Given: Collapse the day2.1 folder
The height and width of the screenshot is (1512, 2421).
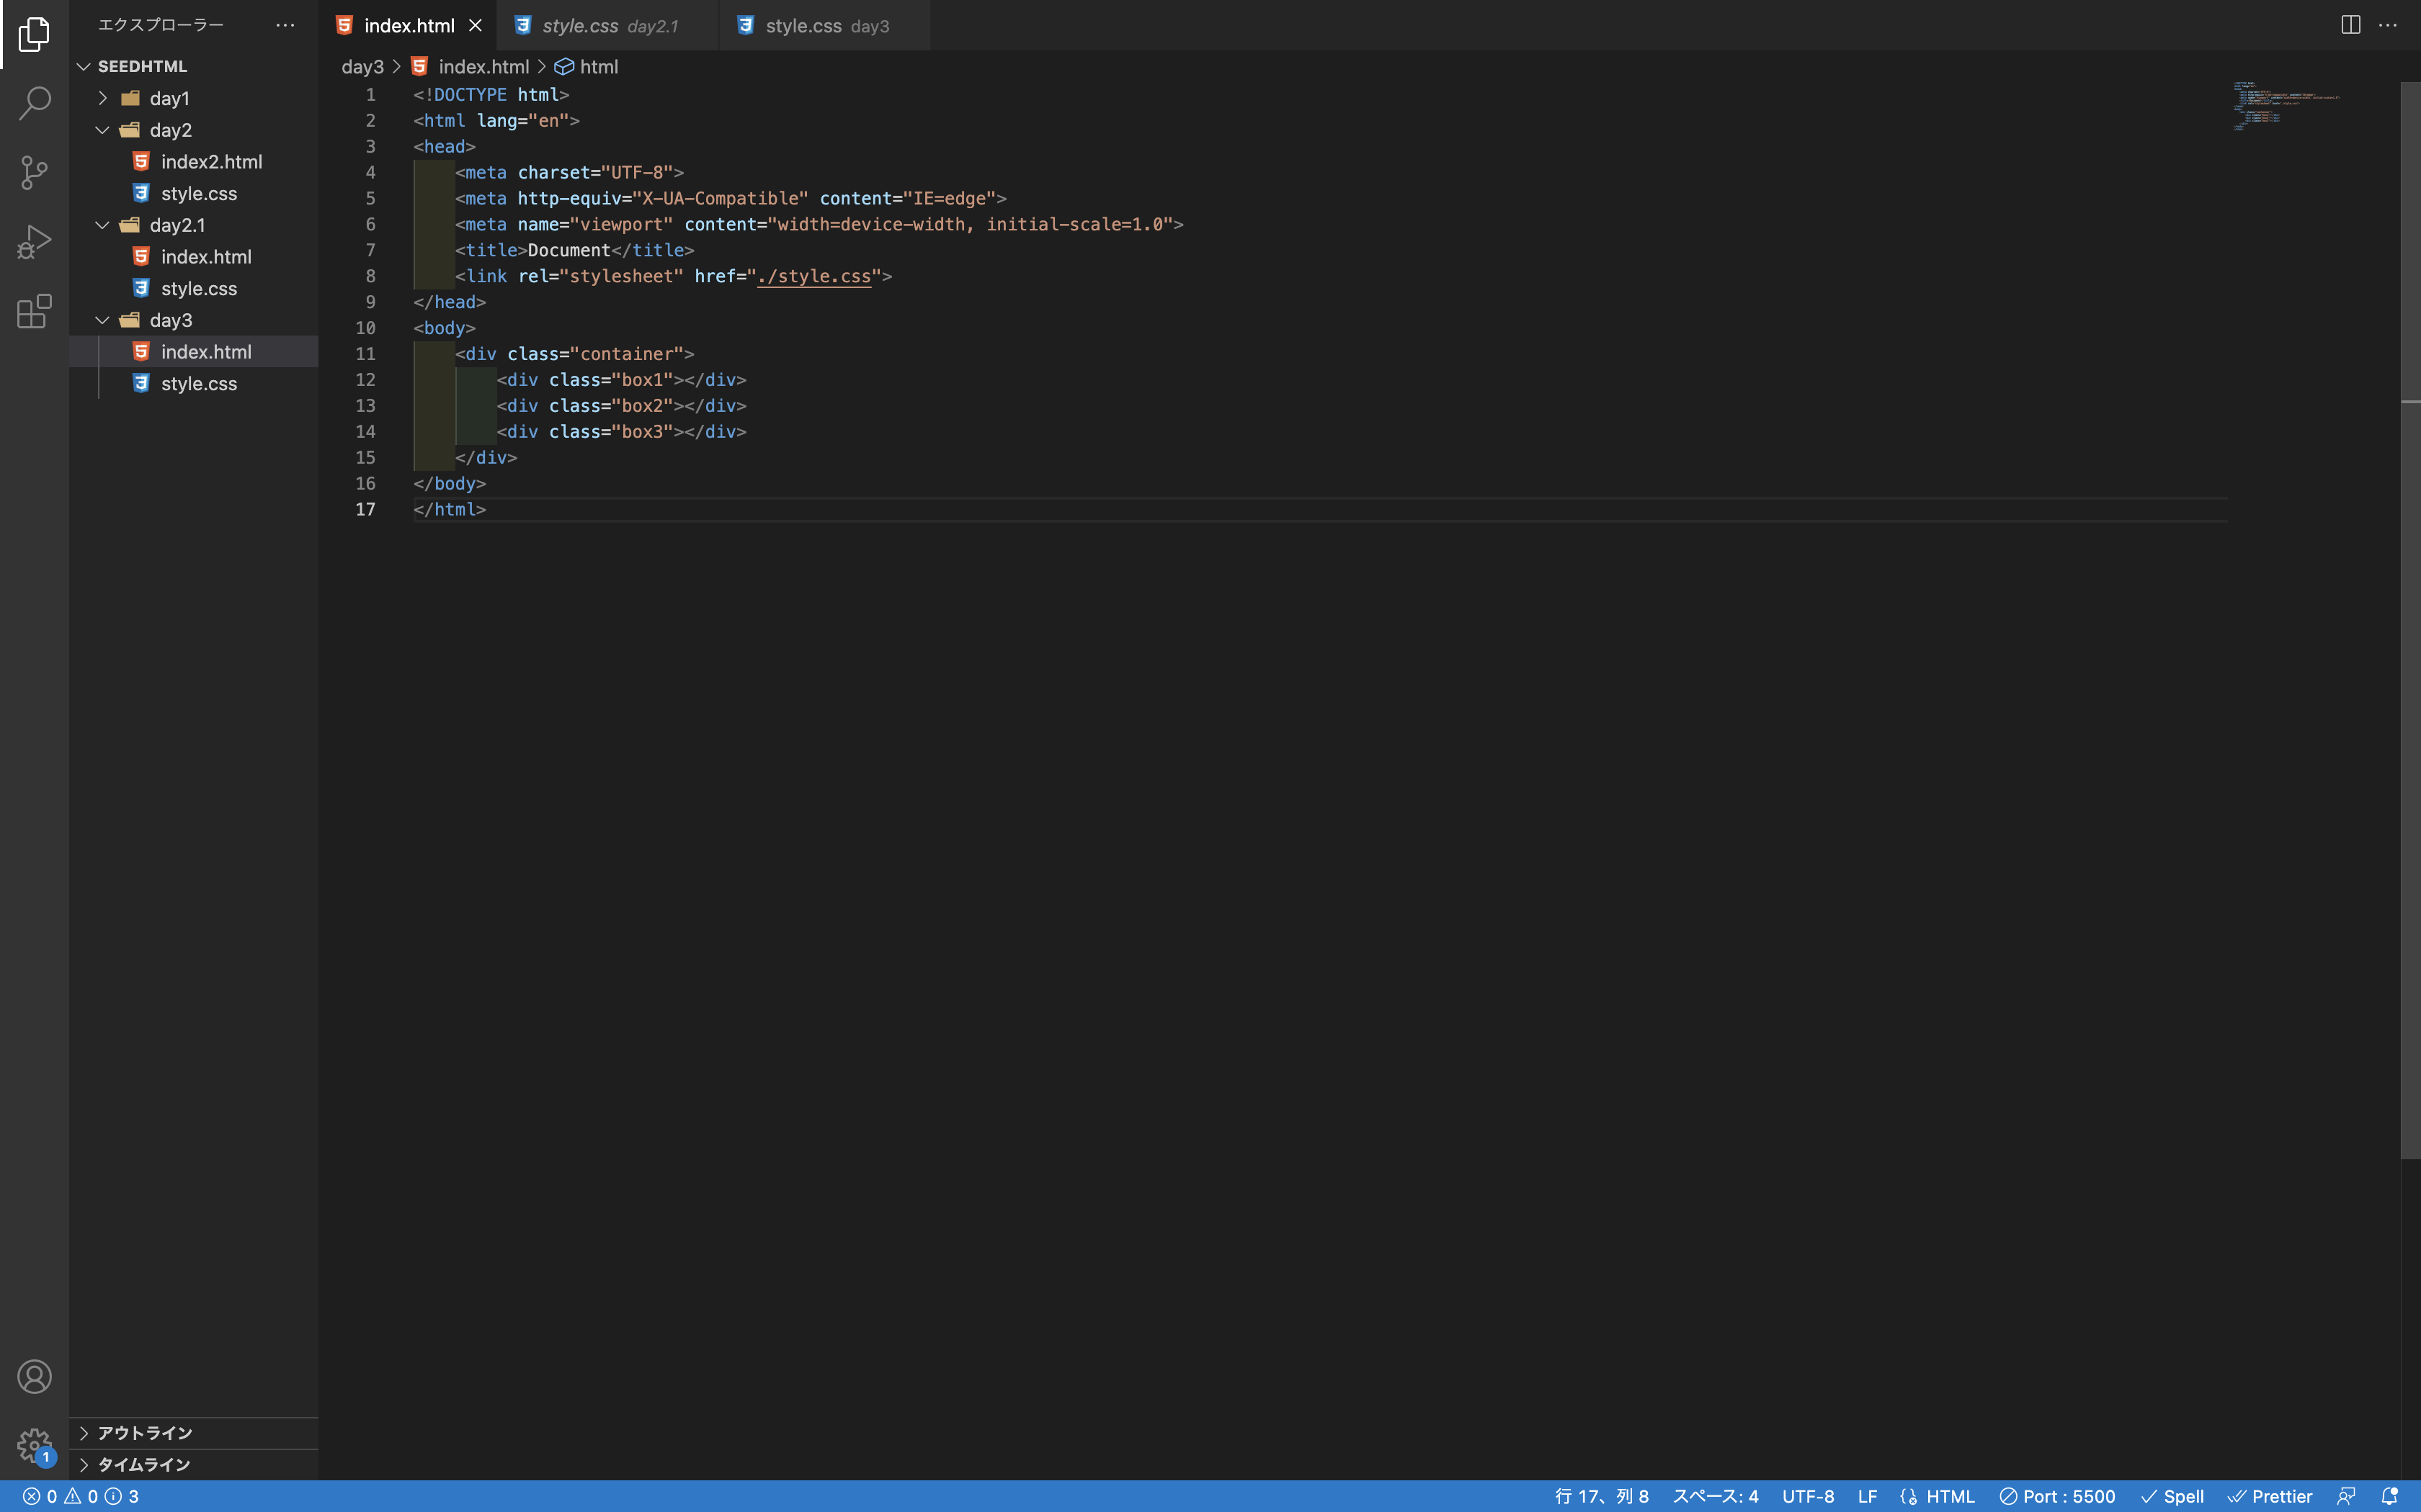Looking at the screenshot, I should click(176, 225).
